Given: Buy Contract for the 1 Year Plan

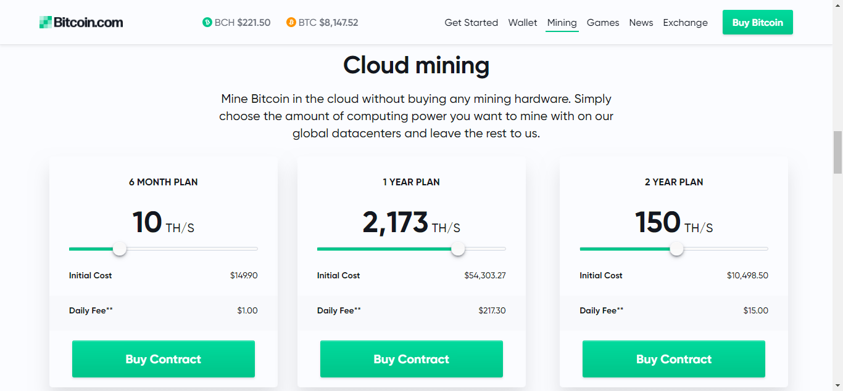Looking at the screenshot, I should point(412,359).
